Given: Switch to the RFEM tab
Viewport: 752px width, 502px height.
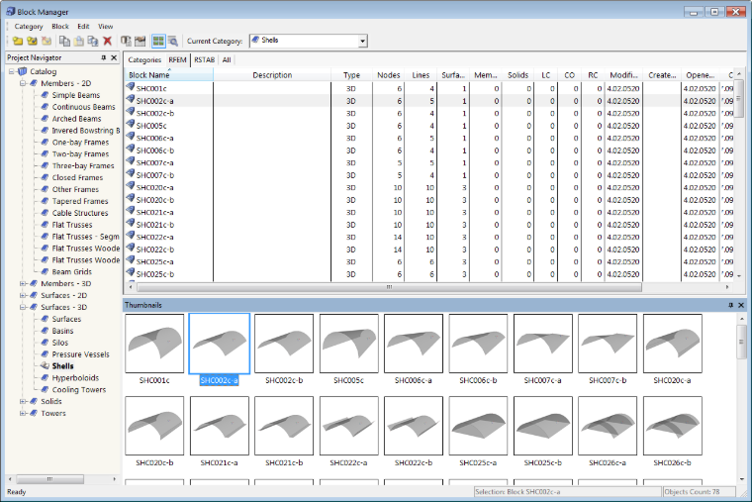Looking at the screenshot, I should click(177, 60).
